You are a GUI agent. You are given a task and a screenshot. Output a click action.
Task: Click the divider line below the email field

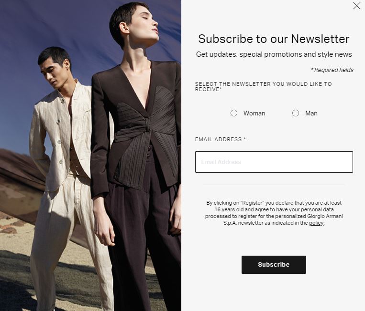[274, 185]
